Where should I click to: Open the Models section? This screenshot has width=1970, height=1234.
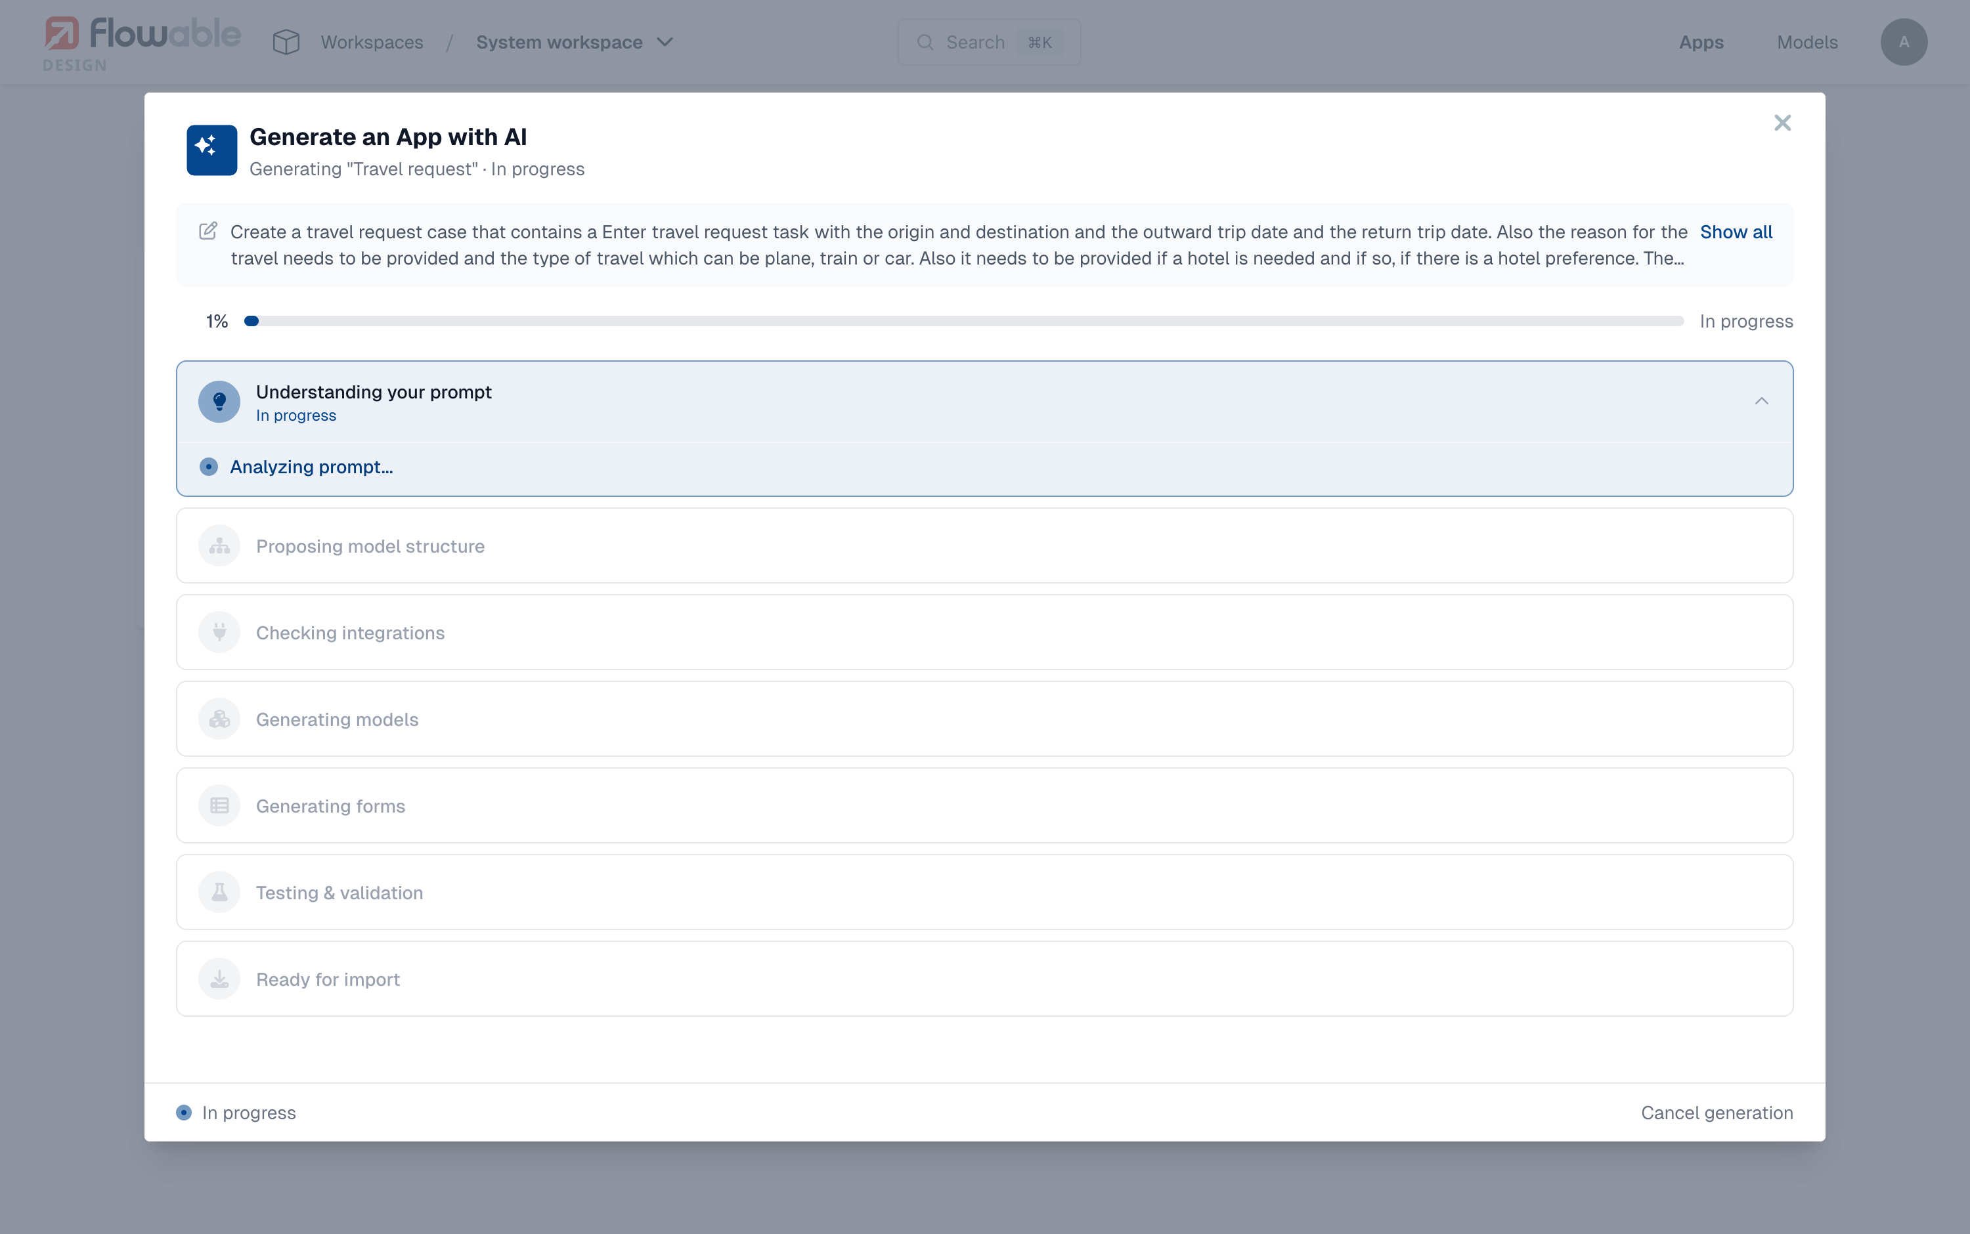tap(1806, 43)
